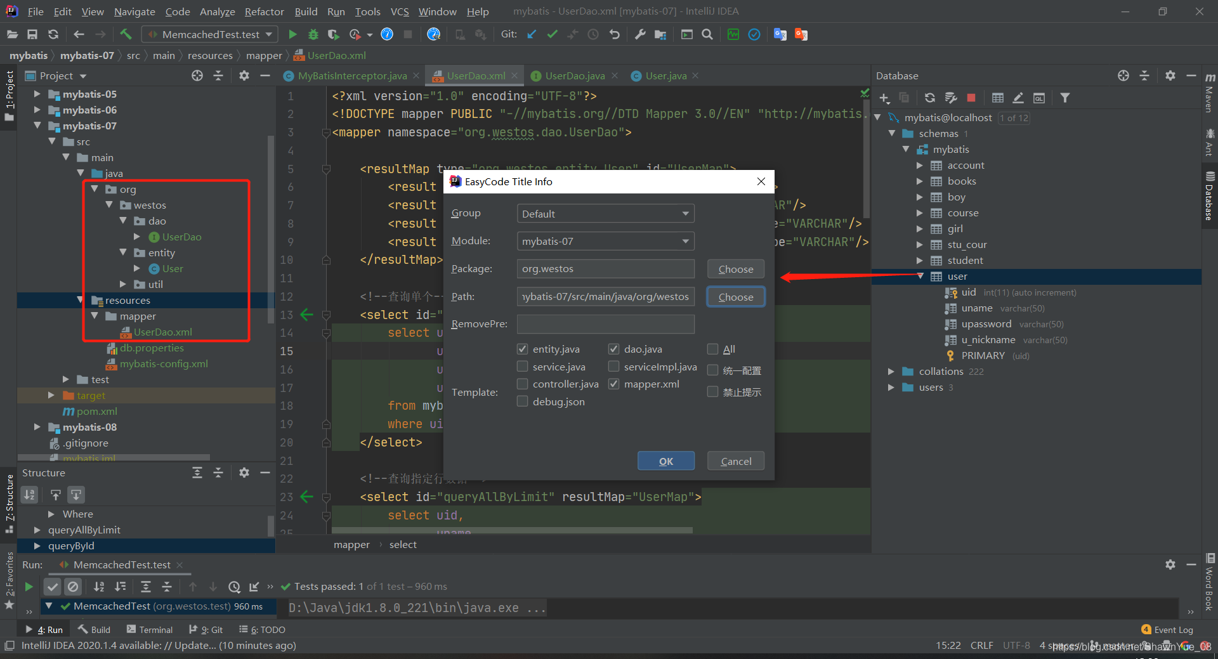Open query console in Database panel
Viewport: 1218px width, 659px height.
point(1039,98)
